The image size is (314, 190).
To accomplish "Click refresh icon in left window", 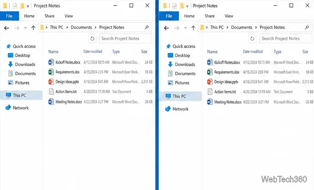I will pos(92,38).
